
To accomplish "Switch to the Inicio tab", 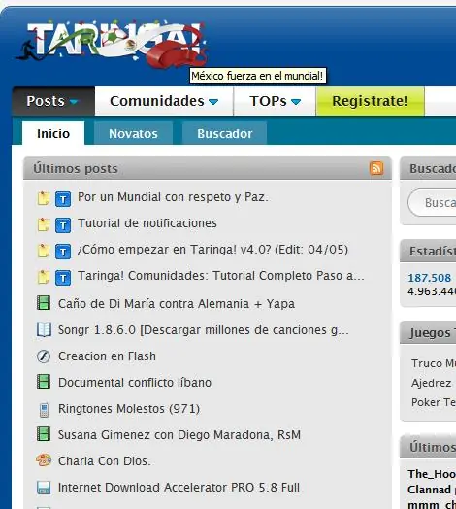I will coord(53,133).
